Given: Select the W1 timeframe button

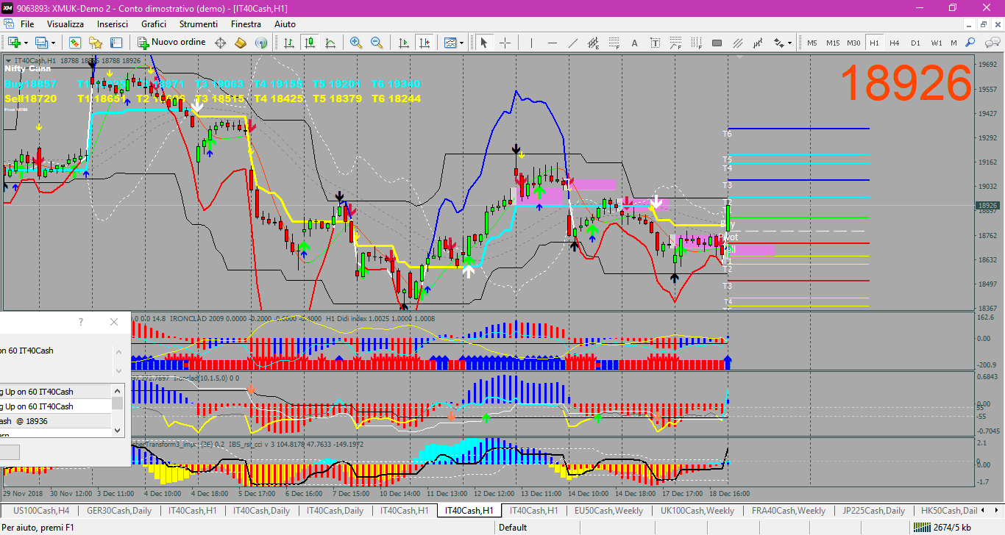Looking at the screenshot, I should coord(937,43).
